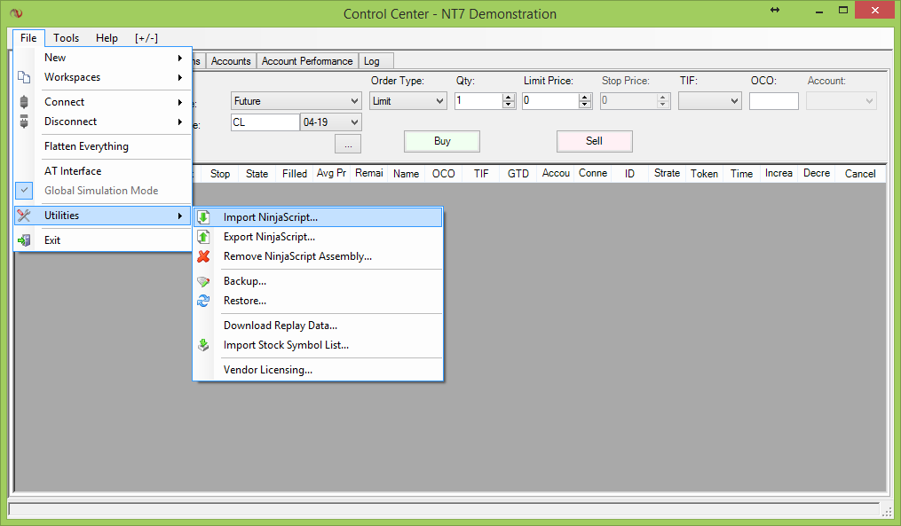
Task: Switch to the Account Performance tab
Action: tap(307, 61)
